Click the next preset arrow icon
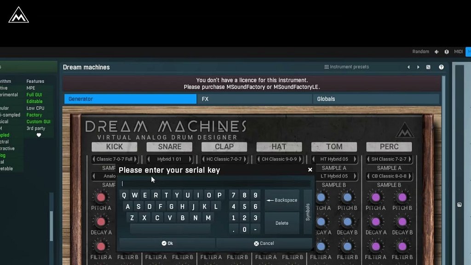Image resolution: width=471 pixels, height=265 pixels. 418,67
